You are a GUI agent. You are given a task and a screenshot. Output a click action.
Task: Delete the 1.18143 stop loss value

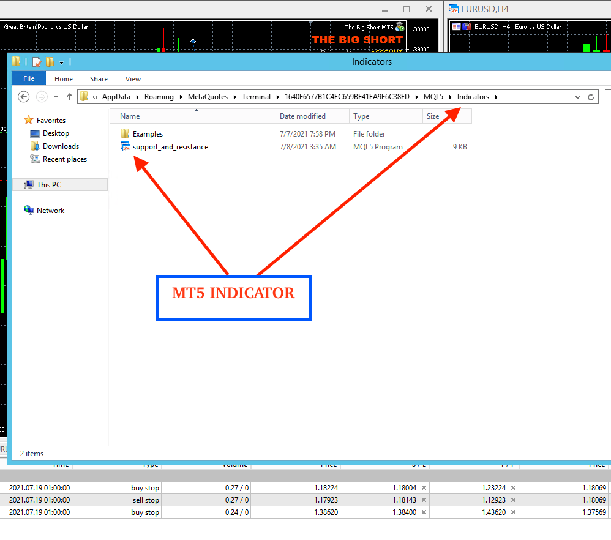pyautogui.click(x=424, y=500)
